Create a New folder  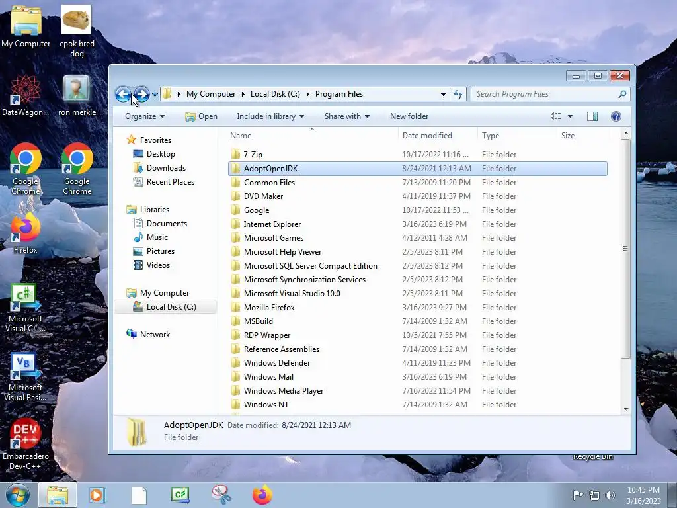[x=409, y=116]
